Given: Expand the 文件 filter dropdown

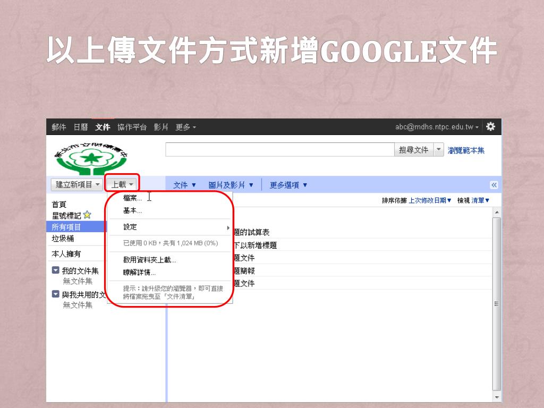Looking at the screenshot, I should (184, 185).
